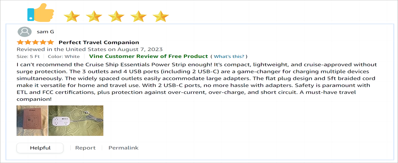The width and height of the screenshot is (398, 163).
Task: Click the fifth large gold star
Action: (x=161, y=16)
